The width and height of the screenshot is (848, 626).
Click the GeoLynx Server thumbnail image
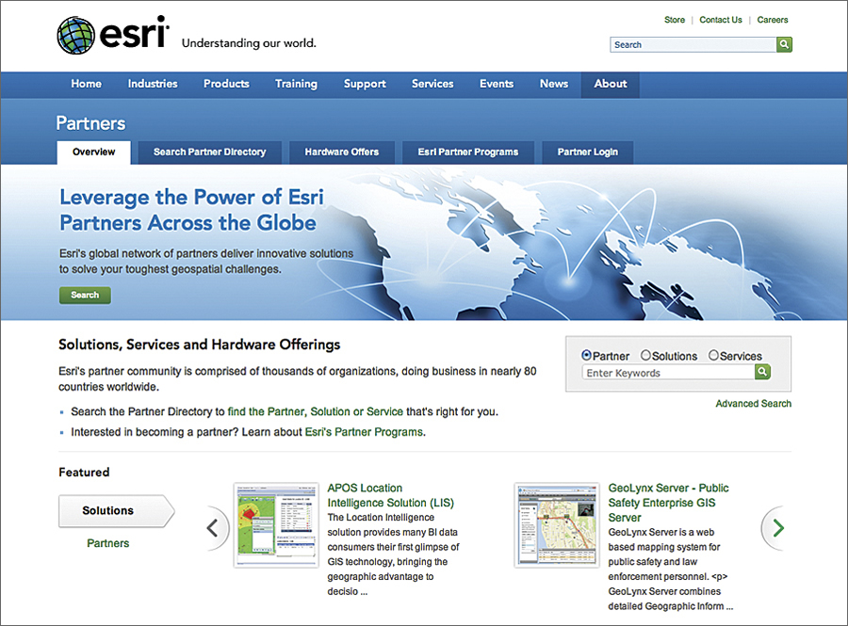(x=557, y=525)
